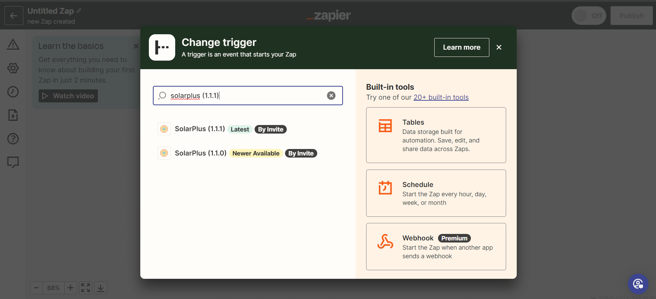Open the support chat bubble button
This screenshot has width=656, height=299.
coord(638,284)
